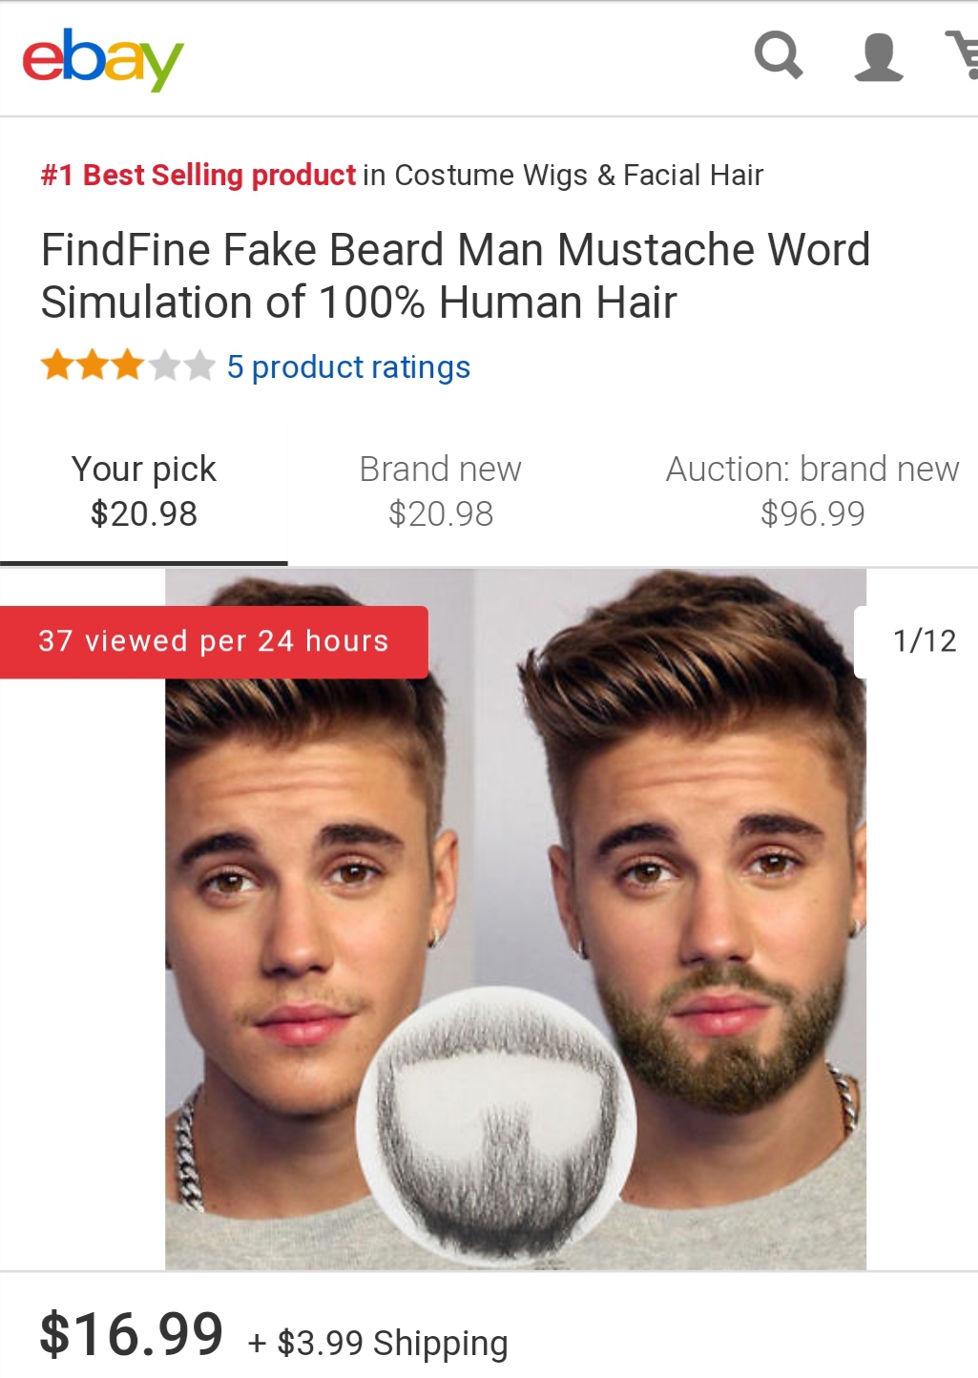The image size is (978, 1378).
Task: Tap the 1/12 image counter
Action: pyautogui.click(x=924, y=641)
